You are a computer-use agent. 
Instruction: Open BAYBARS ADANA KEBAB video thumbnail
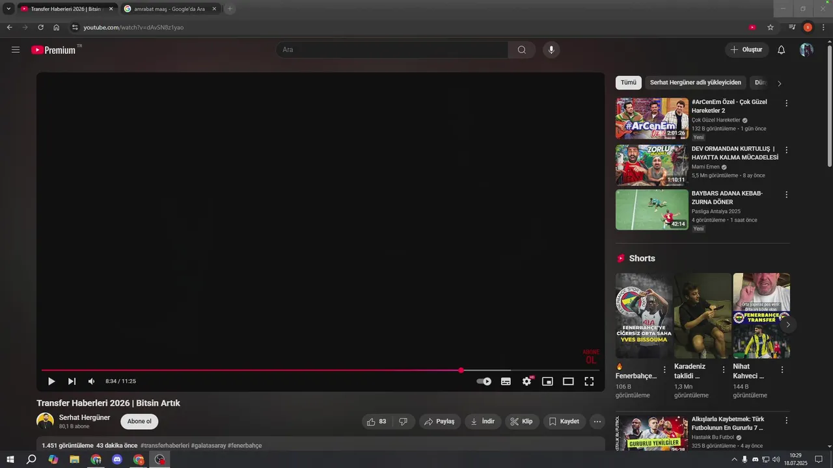coord(652,209)
